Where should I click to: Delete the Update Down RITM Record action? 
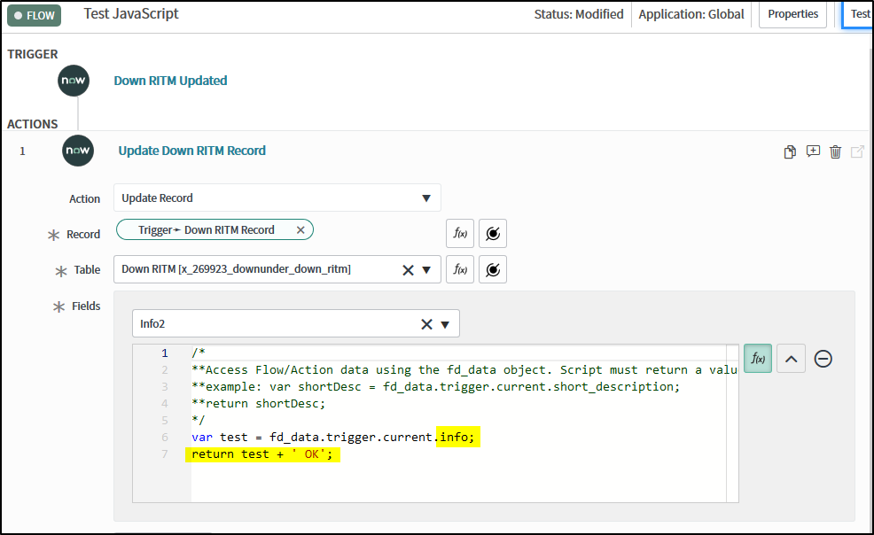[x=835, y=152]
